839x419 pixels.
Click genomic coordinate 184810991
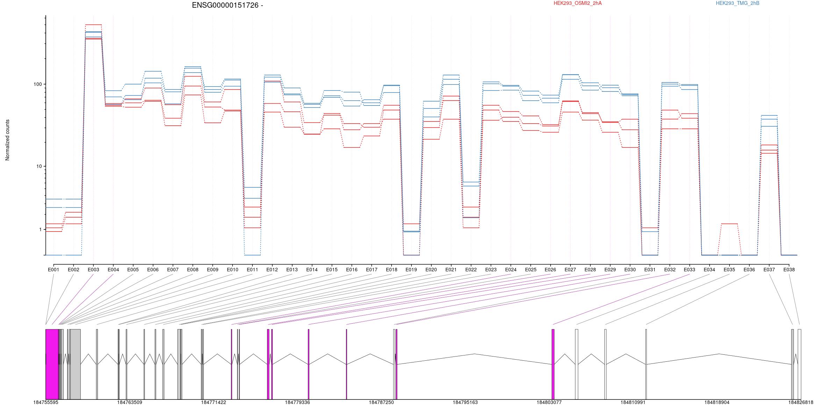pyautogui.click(x=633, y=402)
